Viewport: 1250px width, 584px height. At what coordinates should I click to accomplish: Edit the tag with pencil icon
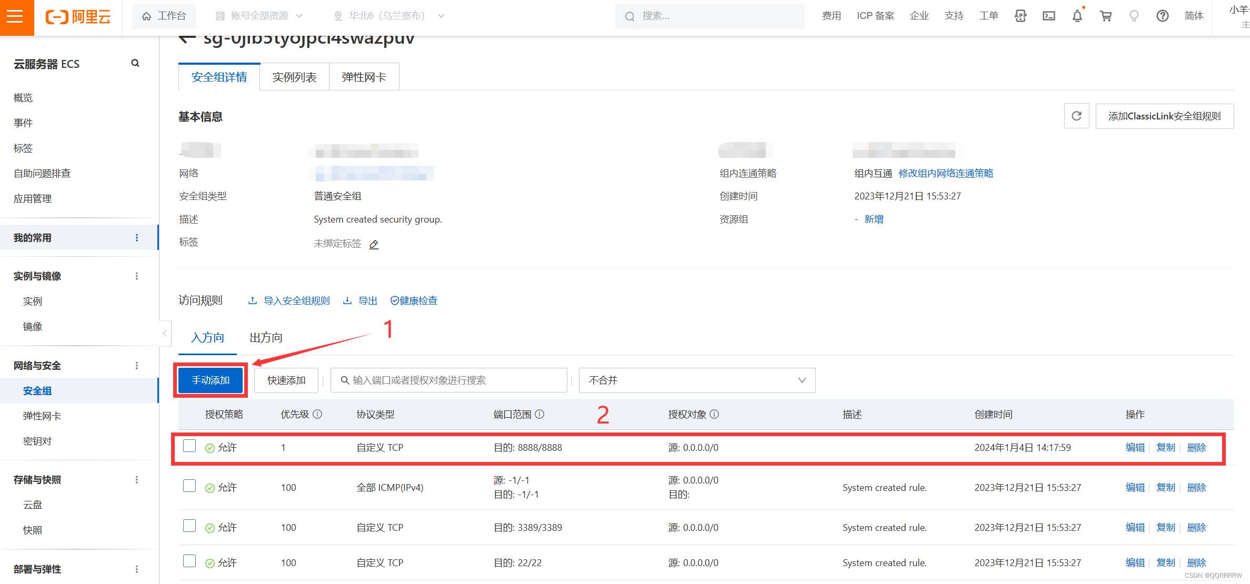[x=374, y=244]
